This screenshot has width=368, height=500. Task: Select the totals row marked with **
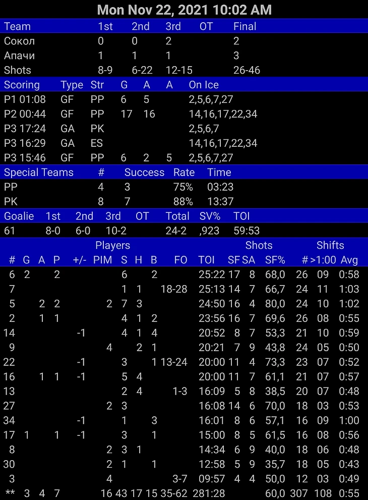tap(184, 493)
